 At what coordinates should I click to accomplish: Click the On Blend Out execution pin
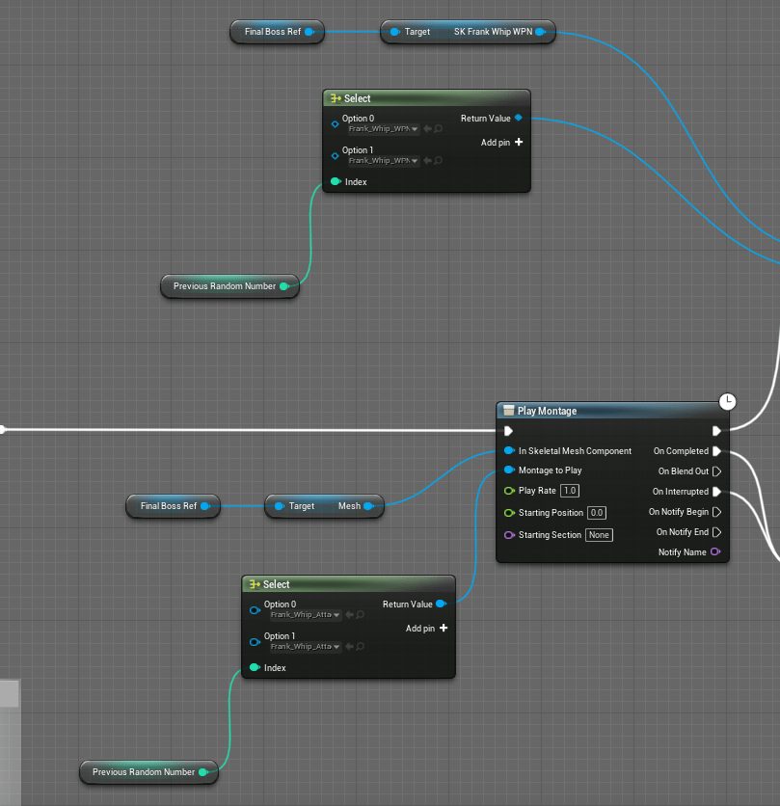coord(716,471)
